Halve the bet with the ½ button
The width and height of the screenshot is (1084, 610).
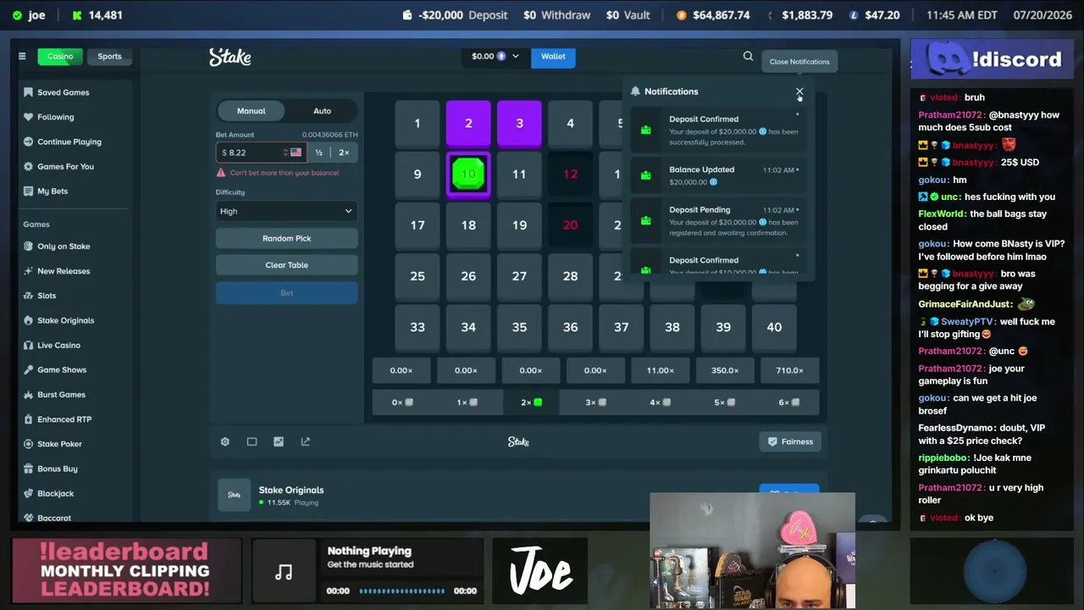pos(318,152)
